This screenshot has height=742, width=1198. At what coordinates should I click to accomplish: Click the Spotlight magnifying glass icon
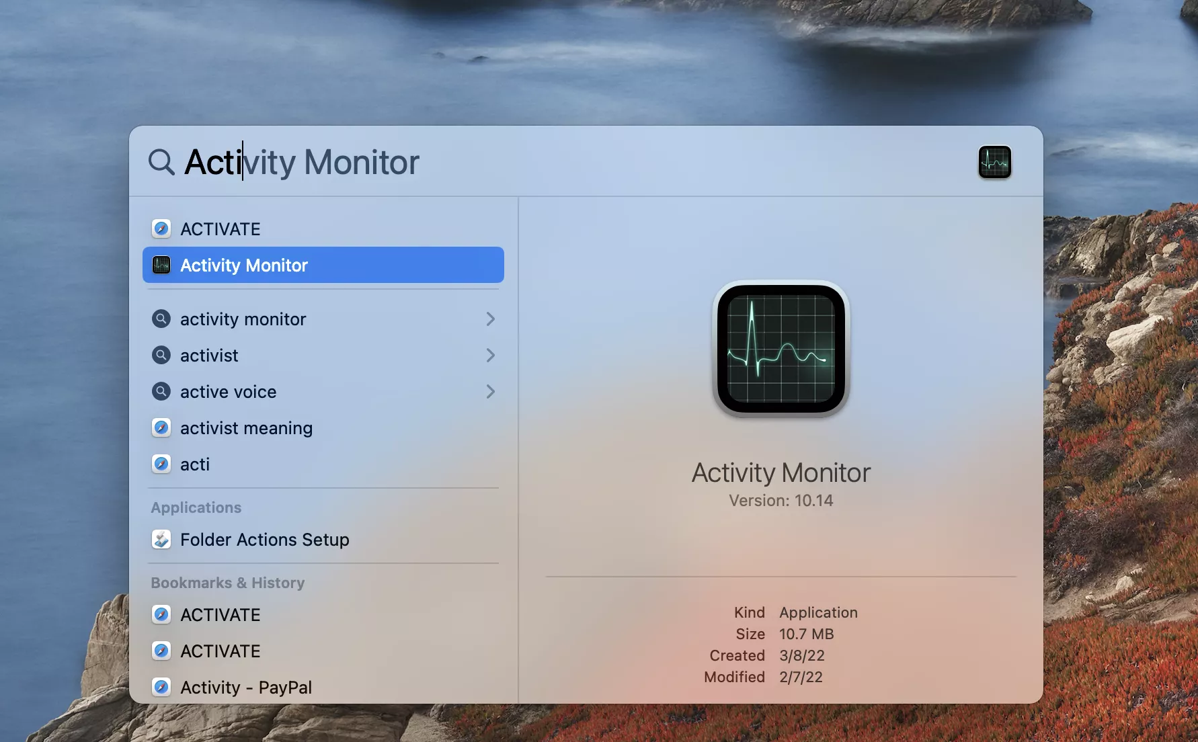161,162
